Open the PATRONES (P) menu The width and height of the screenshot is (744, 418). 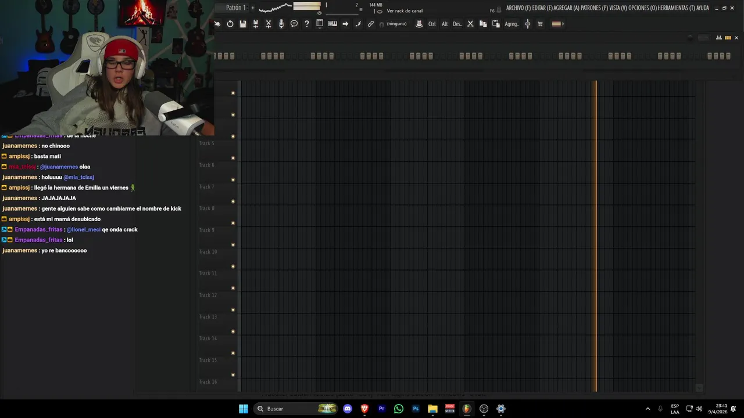pyautogui.click(x=594, y=8)
